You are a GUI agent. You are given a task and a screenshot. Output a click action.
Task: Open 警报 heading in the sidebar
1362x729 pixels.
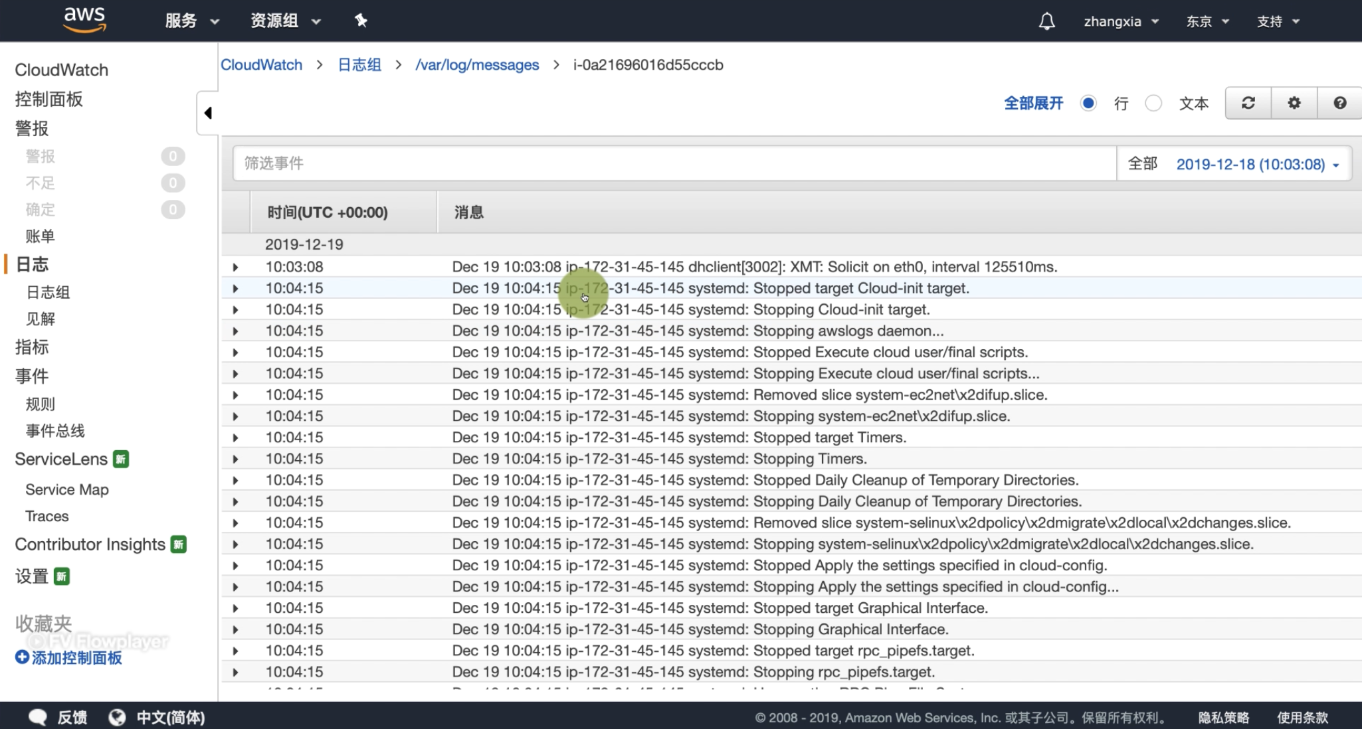coord(32,128)
